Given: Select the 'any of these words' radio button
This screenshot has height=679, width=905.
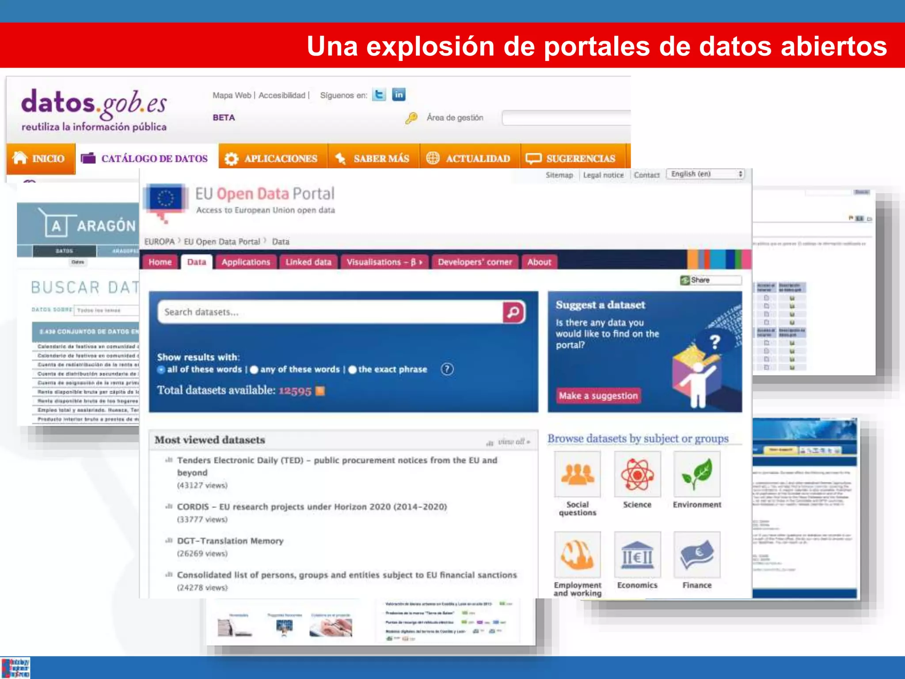Looking at the screenshot, I should [x=254, y=370].
